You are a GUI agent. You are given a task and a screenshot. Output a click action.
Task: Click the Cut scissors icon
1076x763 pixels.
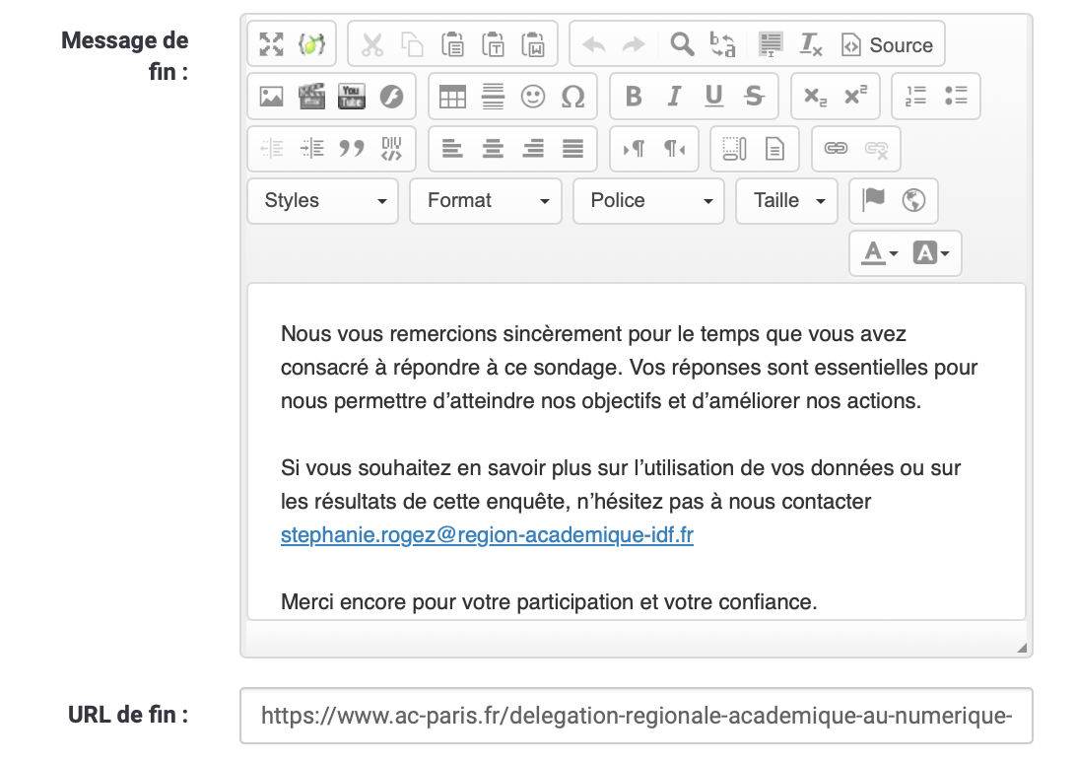point(371,44)
